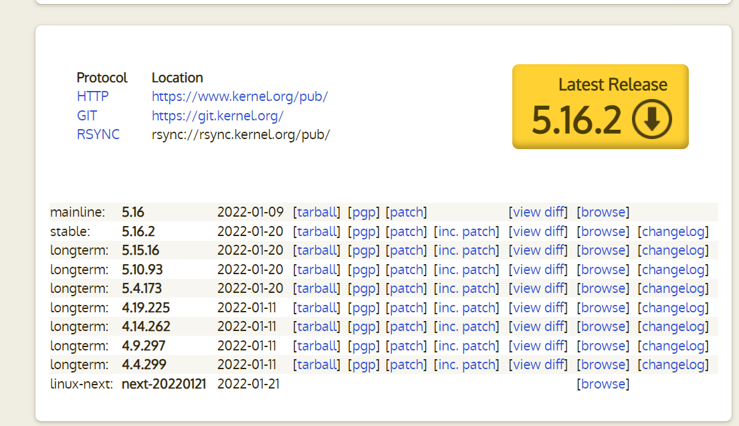Click the download arrow icon in Latest Release
Image resolution: width=739 pixels, height=426 pixels.
[x=652, y=119]
